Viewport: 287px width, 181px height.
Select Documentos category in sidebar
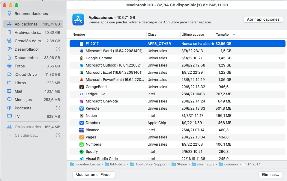click(26, 58)
